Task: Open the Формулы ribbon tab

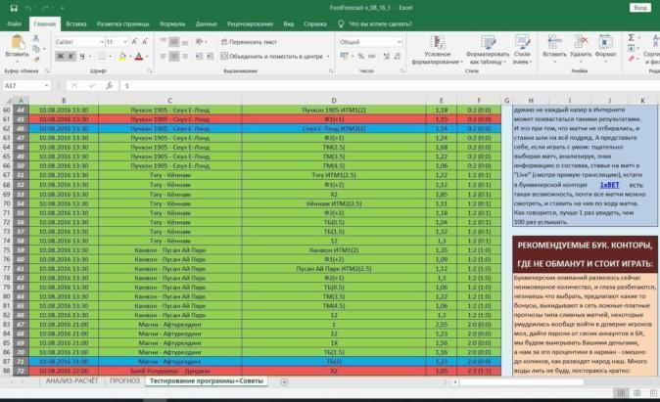Action: pos(171,22)
